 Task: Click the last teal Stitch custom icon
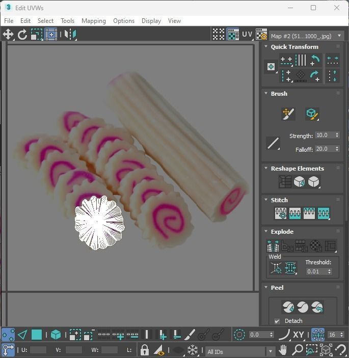click(x=324, y=213)
